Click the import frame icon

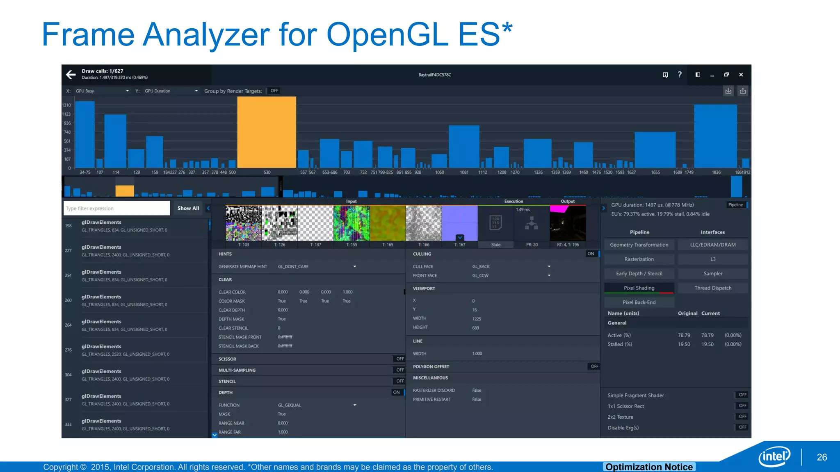pos(728,91)
